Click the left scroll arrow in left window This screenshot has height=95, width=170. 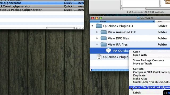point(76,28)
